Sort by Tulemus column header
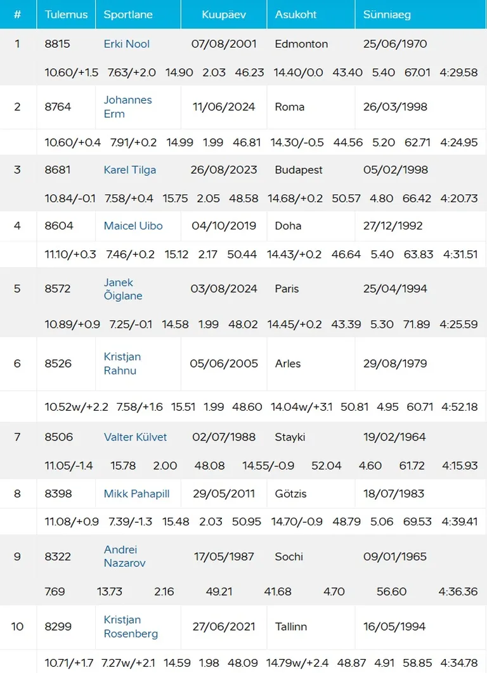The image size is (487, 673). click(x=66, y=14)
